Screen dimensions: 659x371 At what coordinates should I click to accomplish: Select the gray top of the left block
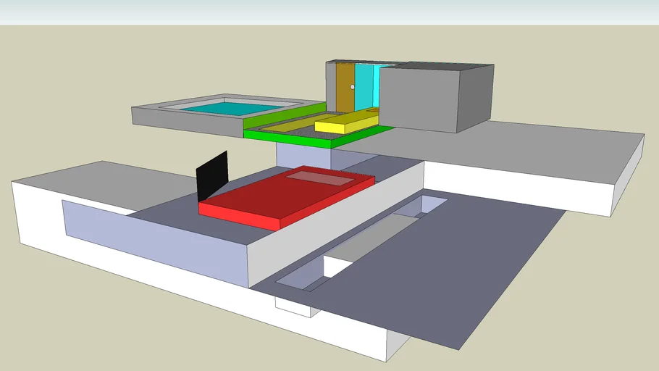[x=94, y=185]
